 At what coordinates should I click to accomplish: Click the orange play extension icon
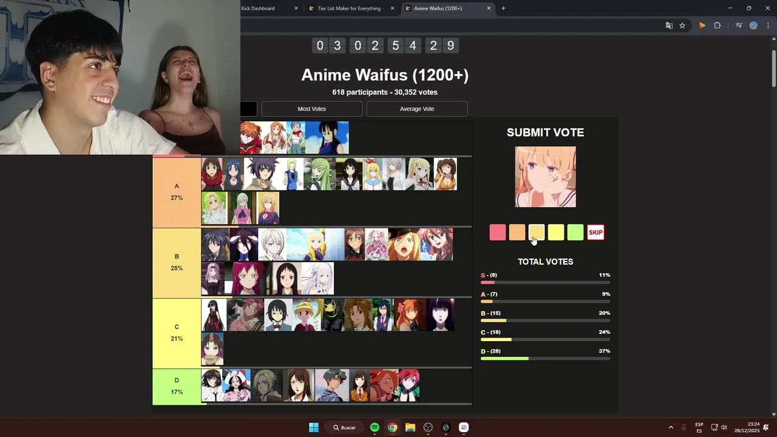702,25
